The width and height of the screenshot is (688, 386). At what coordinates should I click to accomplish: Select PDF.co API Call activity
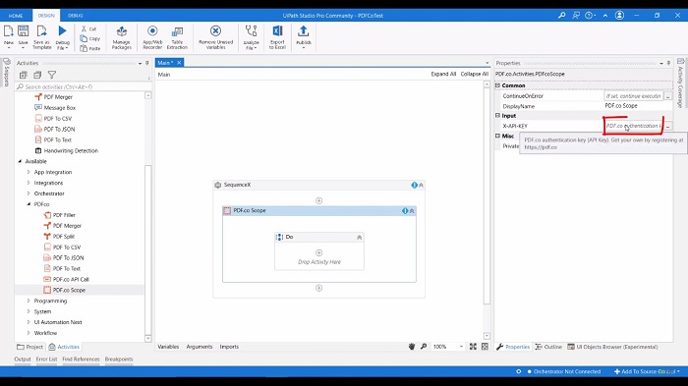(71, 279)
